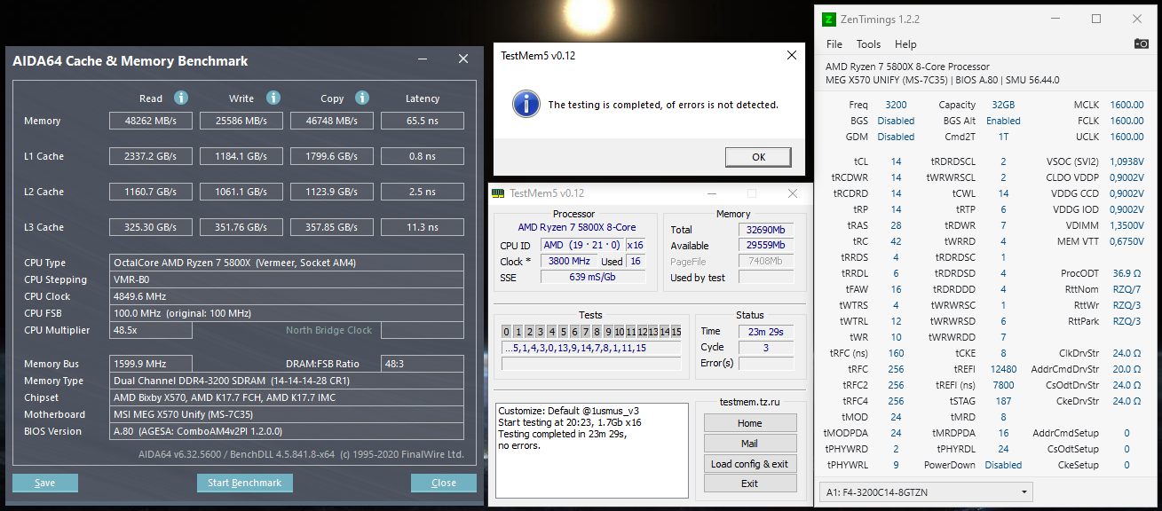
Task: Maximize the ZenTimings window
Action: [x=1096, y=19]
